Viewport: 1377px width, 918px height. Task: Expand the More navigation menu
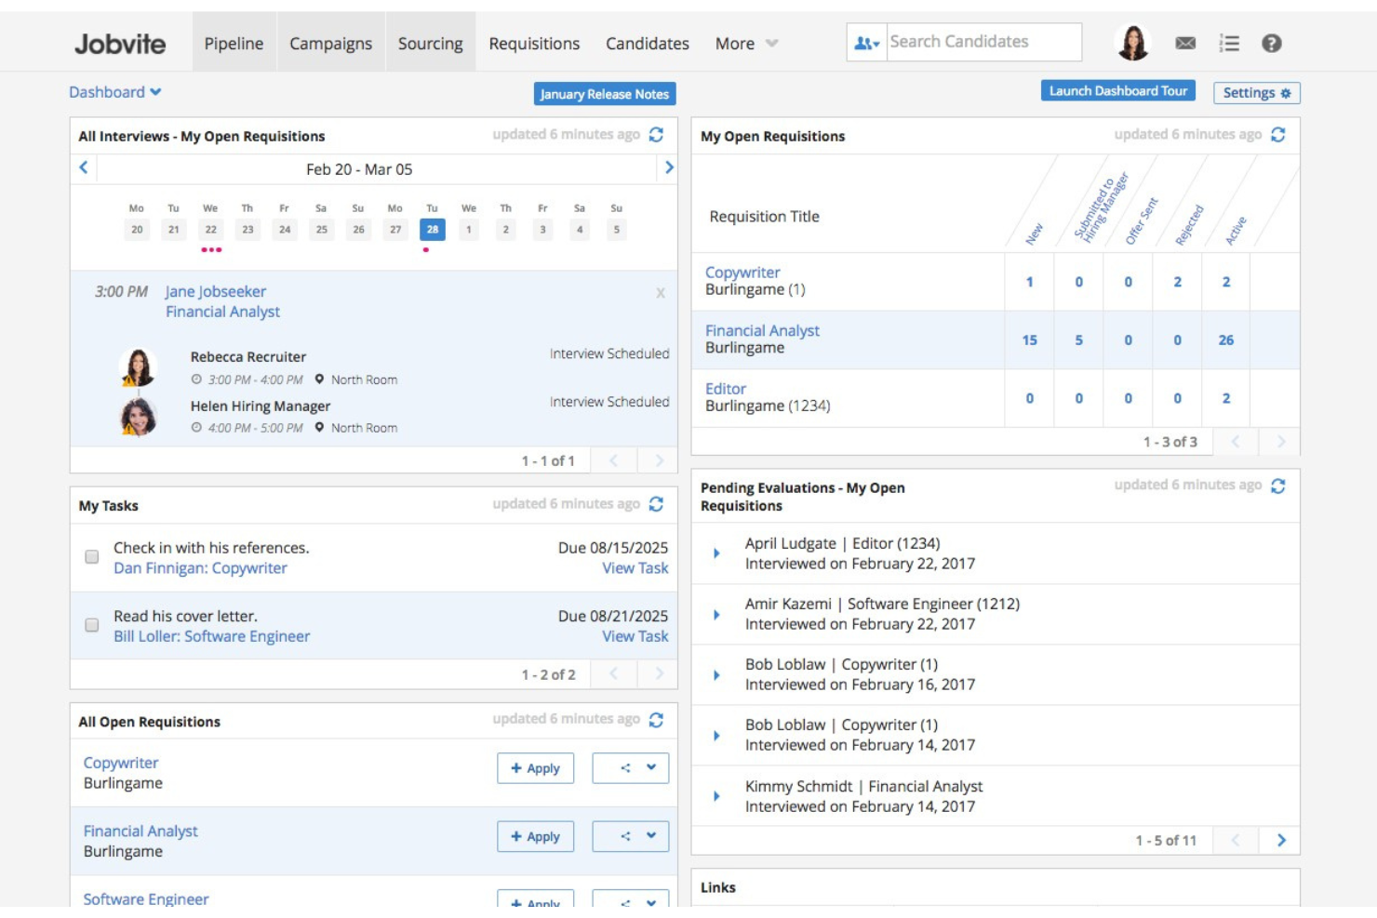[x=745, y=44]
